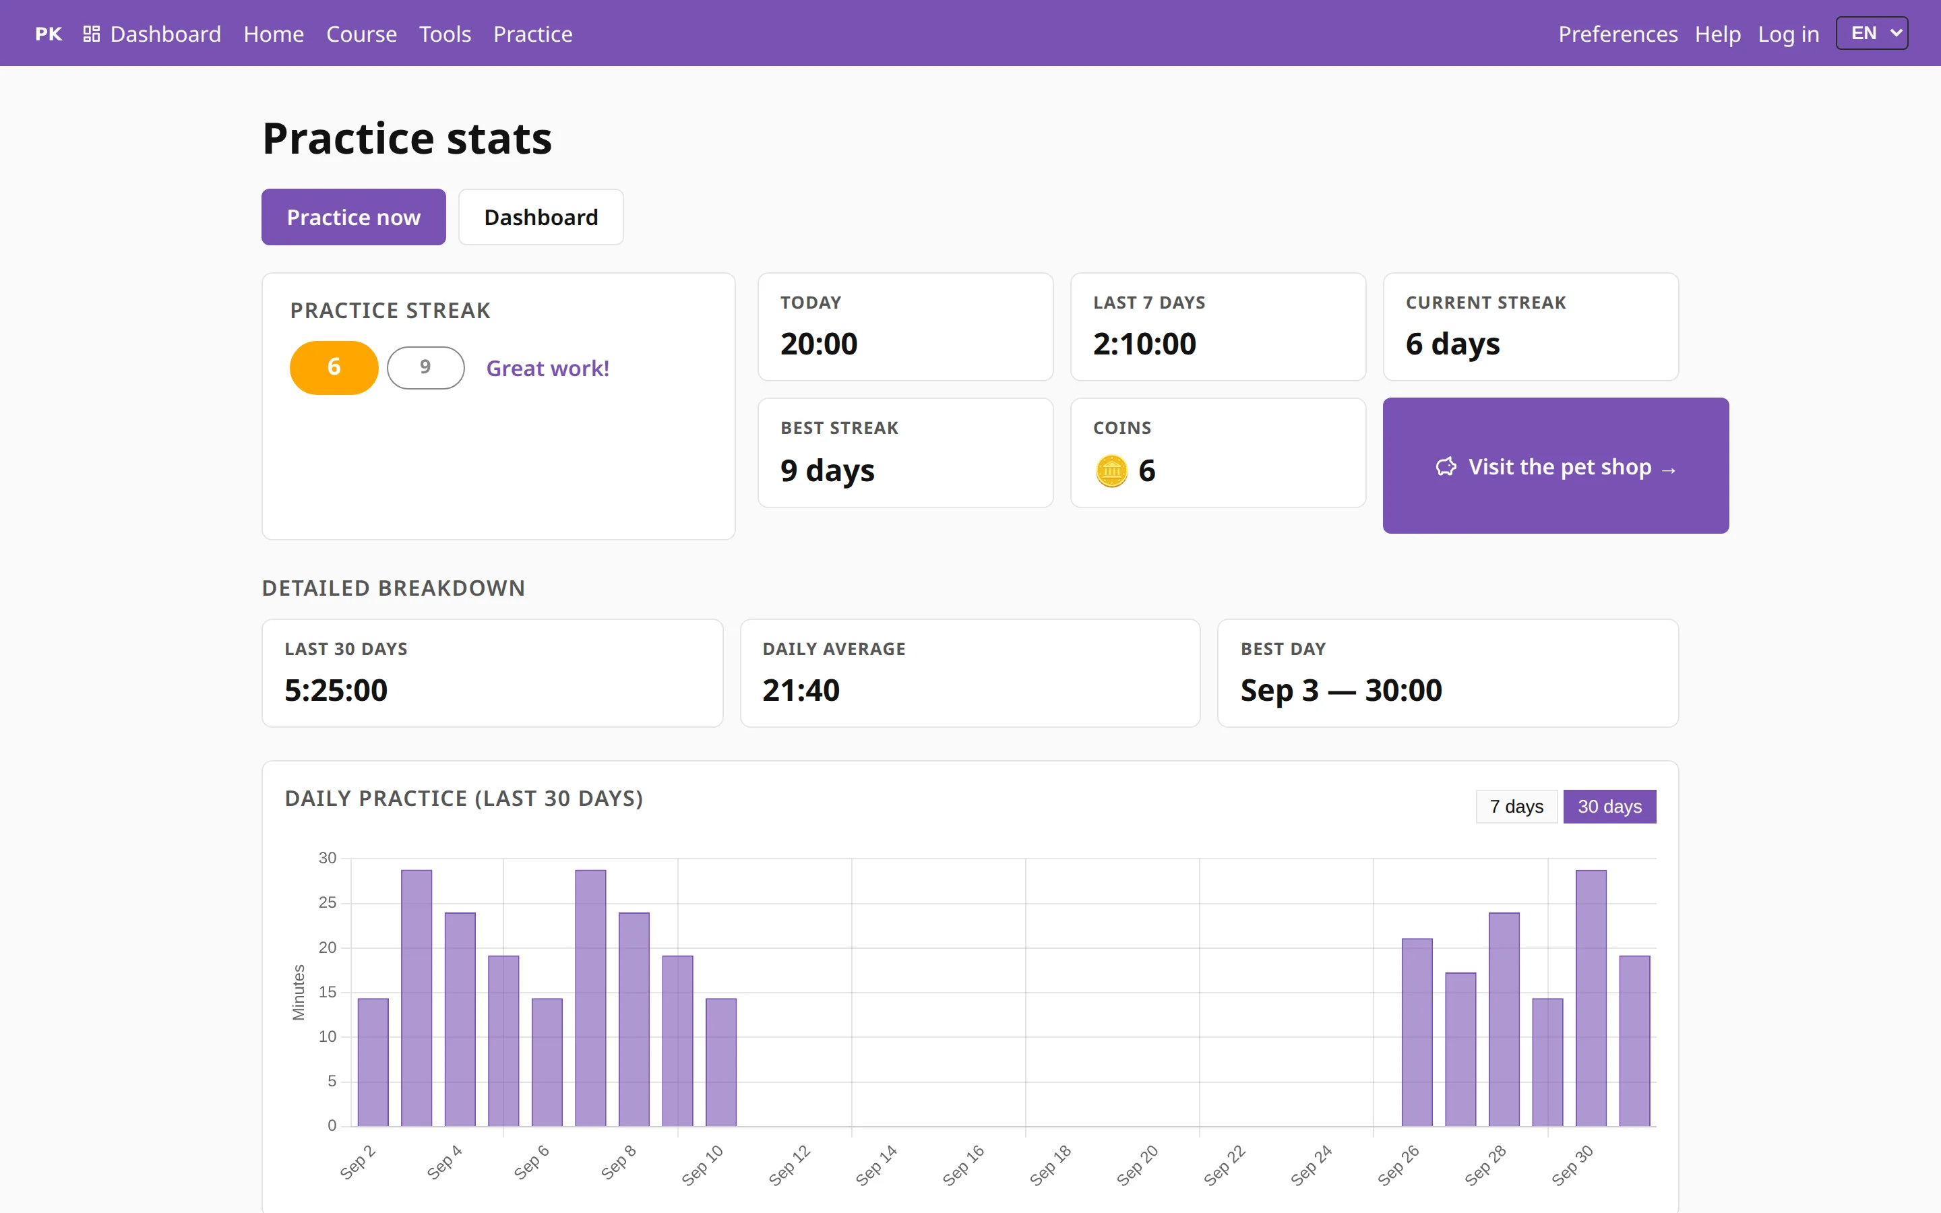Click the Detailed Breakdown heading
1941x1213 pixels.
(x=393, y=588)
